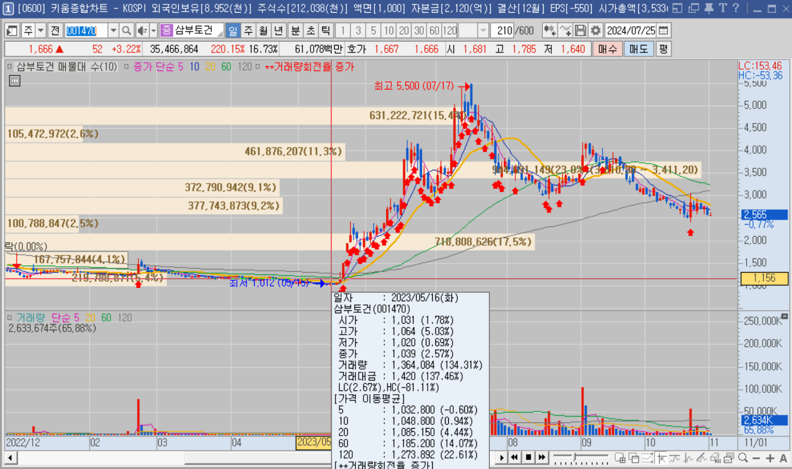Save chart with the floppy disk icon
The image size is (792, 469).
[581, 31]
